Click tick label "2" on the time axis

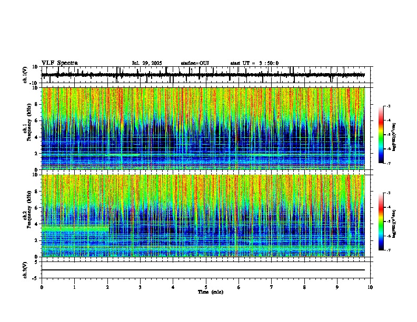[x=107, y=287]
